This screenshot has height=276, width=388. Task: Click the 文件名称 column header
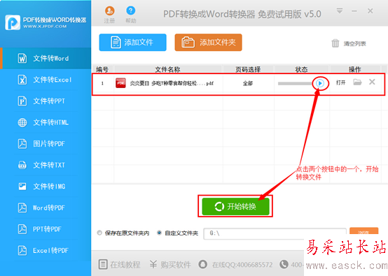click(168, 69)
